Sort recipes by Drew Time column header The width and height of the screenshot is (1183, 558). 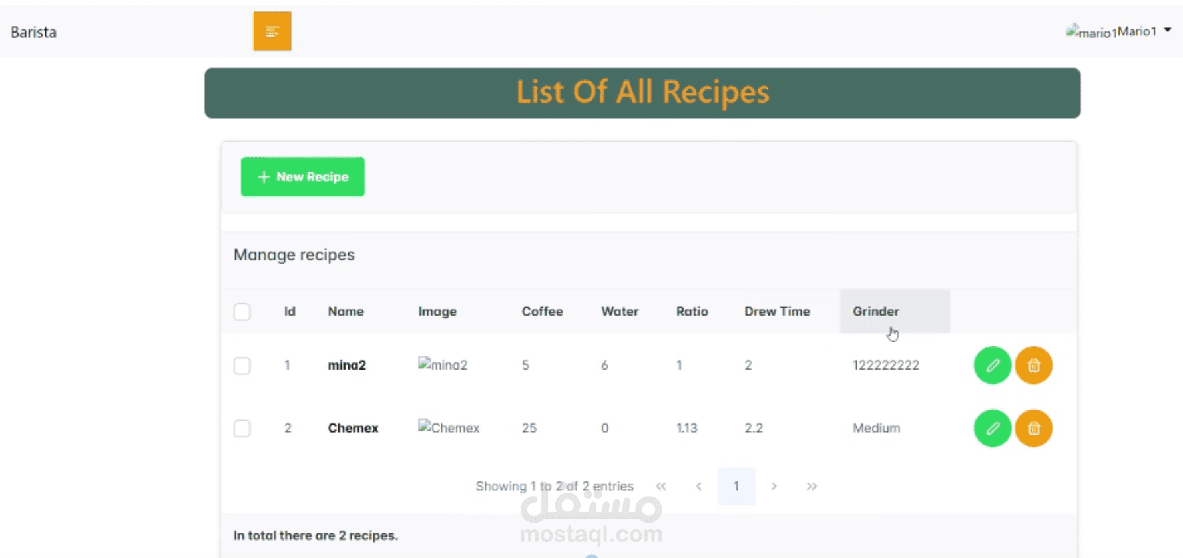777,311
